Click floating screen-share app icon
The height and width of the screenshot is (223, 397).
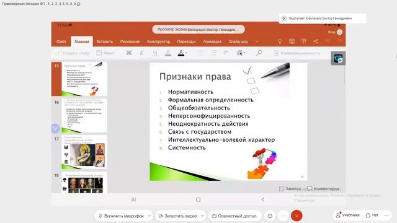(x=338, y=58)
